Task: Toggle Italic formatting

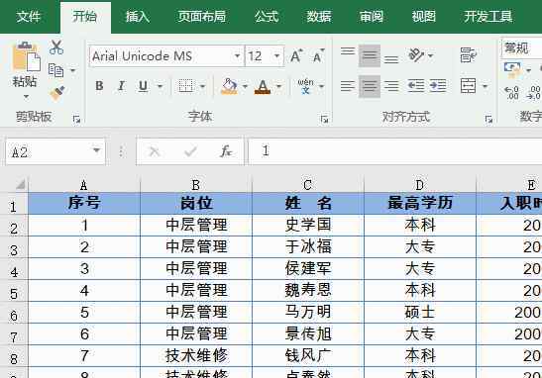Action: pos(121,86)
